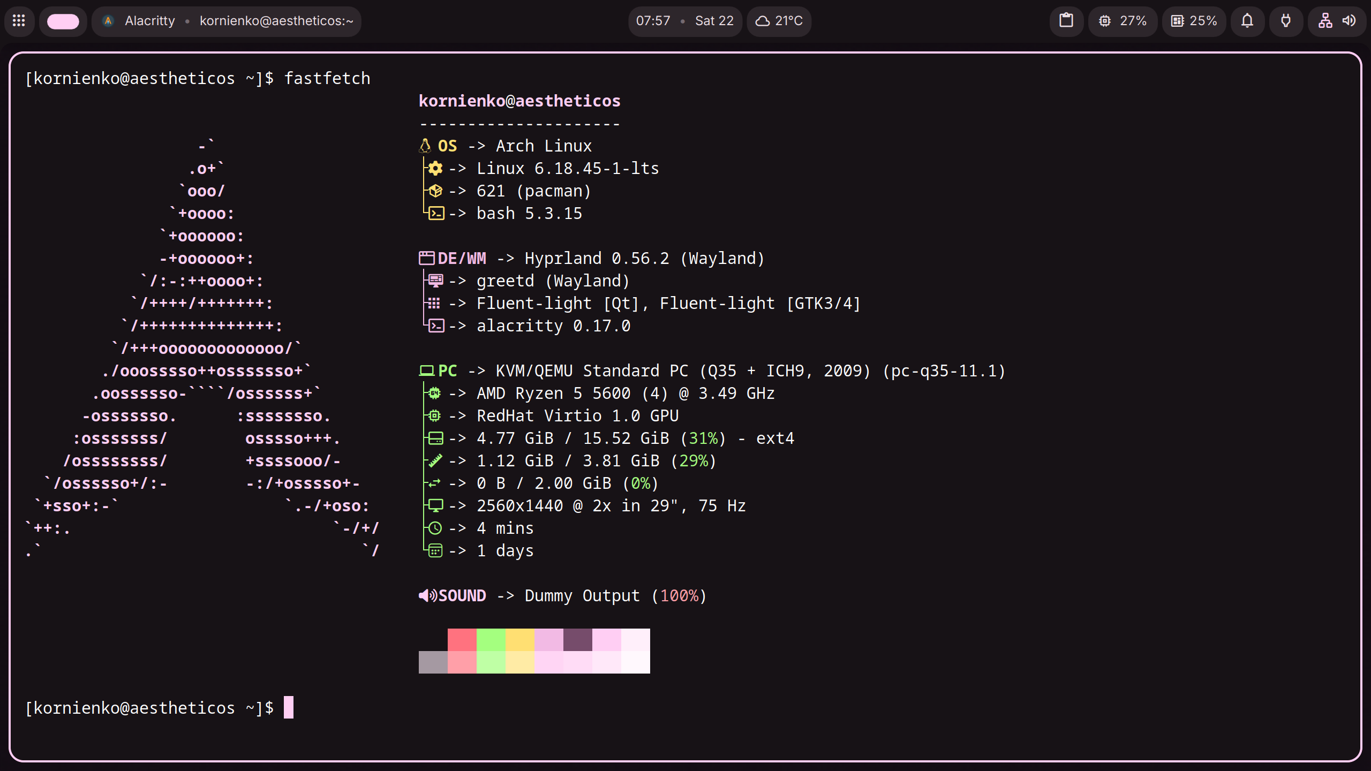
Task: Click the laptop icon beside PC
Action: (427, 371)
